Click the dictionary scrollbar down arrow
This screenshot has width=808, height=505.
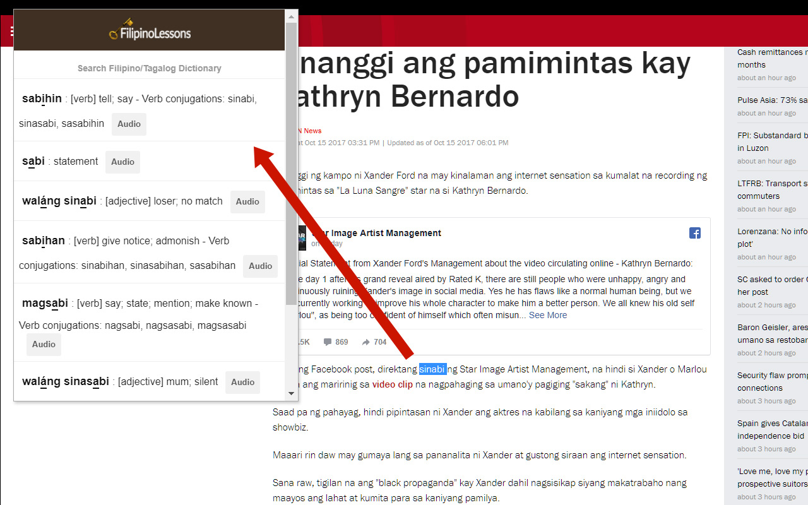pyautogui.click(x=291, y=393)
